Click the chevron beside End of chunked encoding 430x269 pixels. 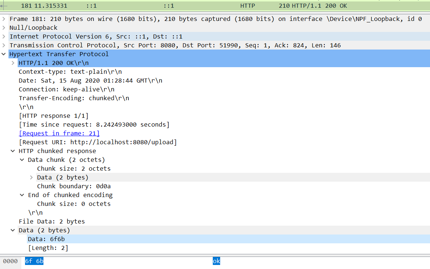pyautogui.click(x=22, y=195)
